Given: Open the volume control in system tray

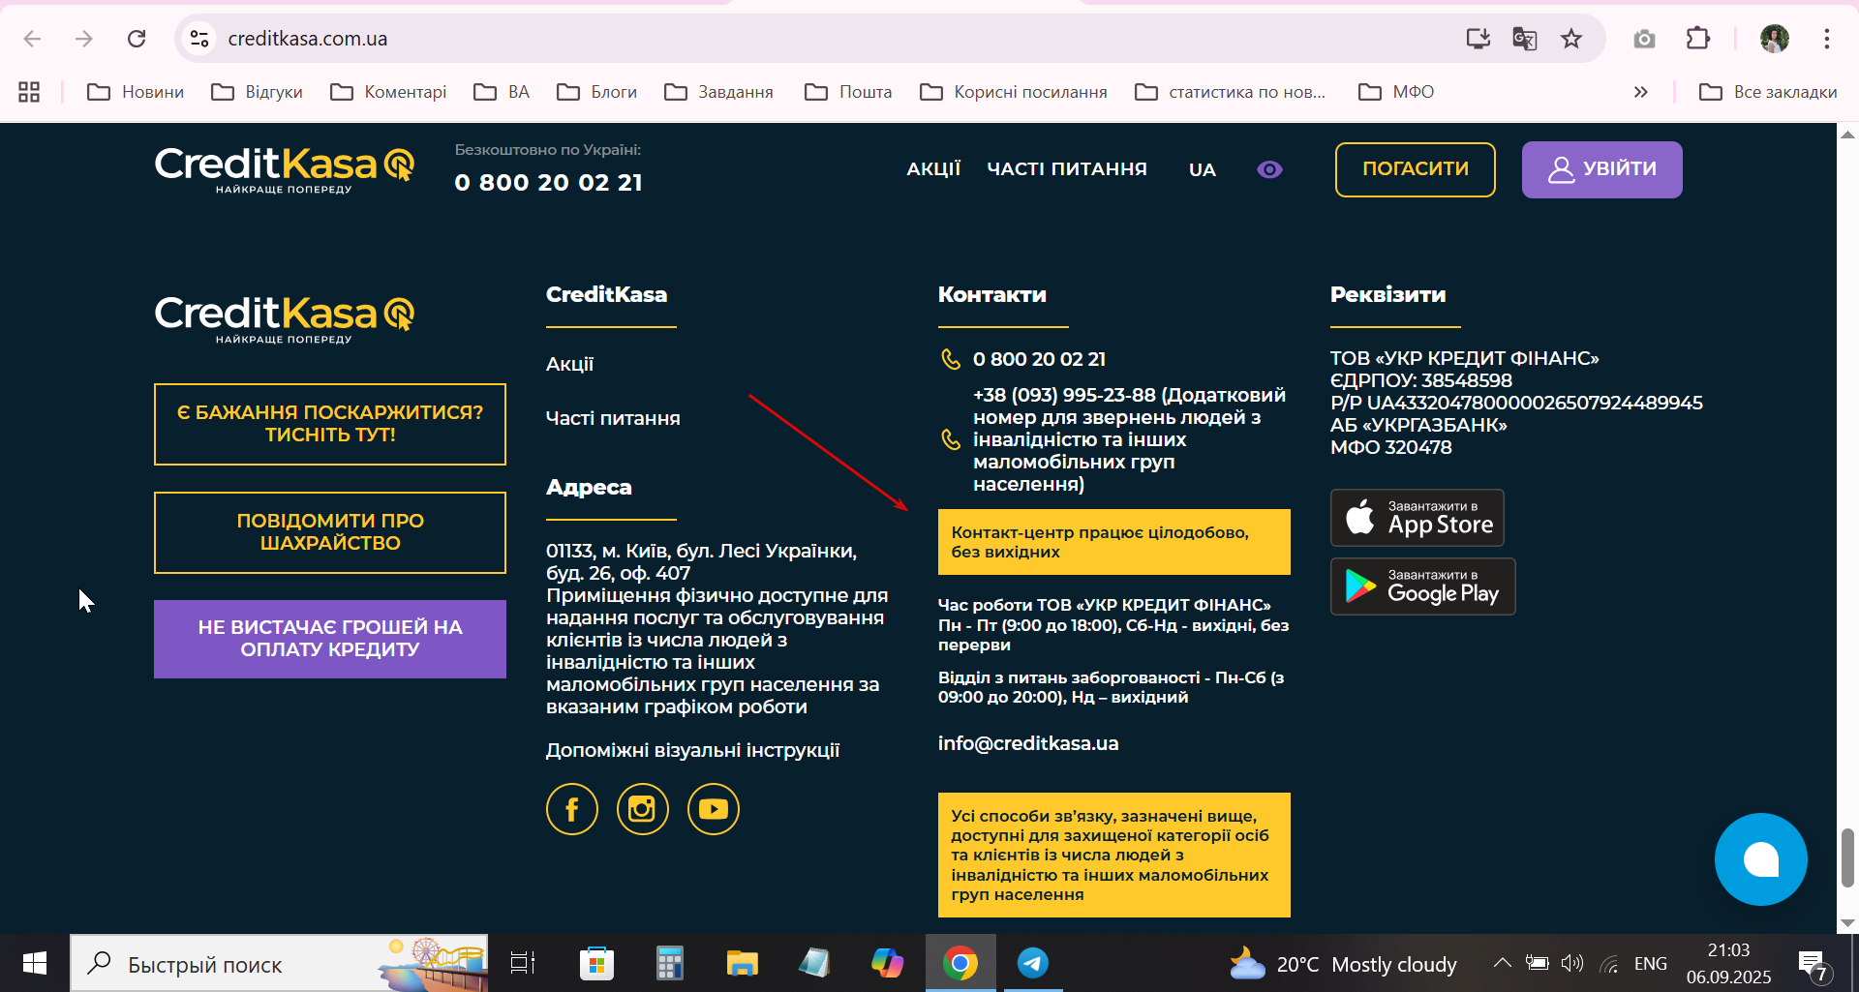Looking at the screenshot, I should pyautogui.click(x=1572, y=963).
